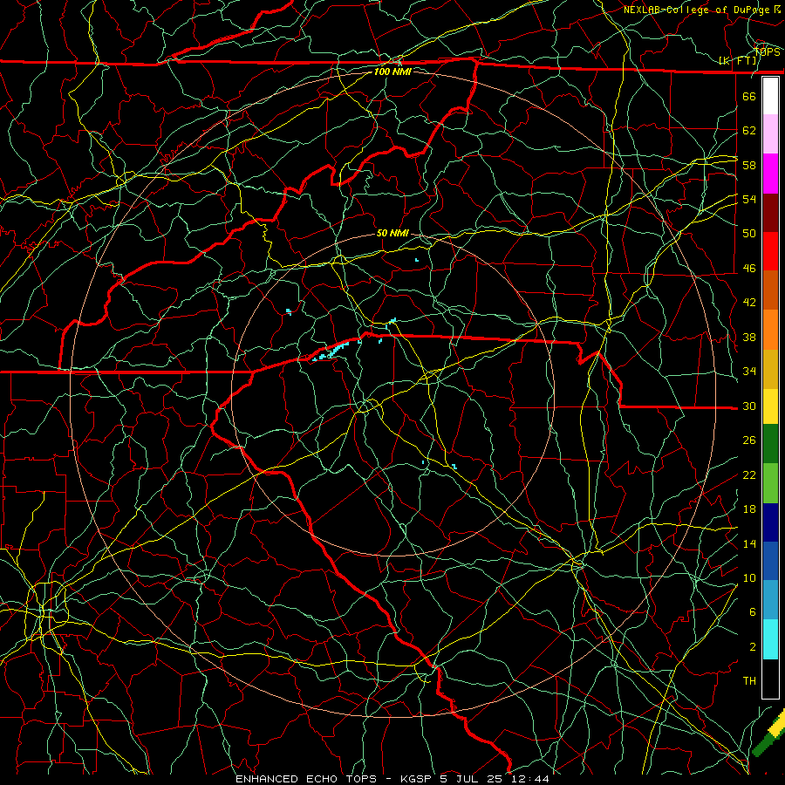Click the "22" scale value

tap(749, 474)
